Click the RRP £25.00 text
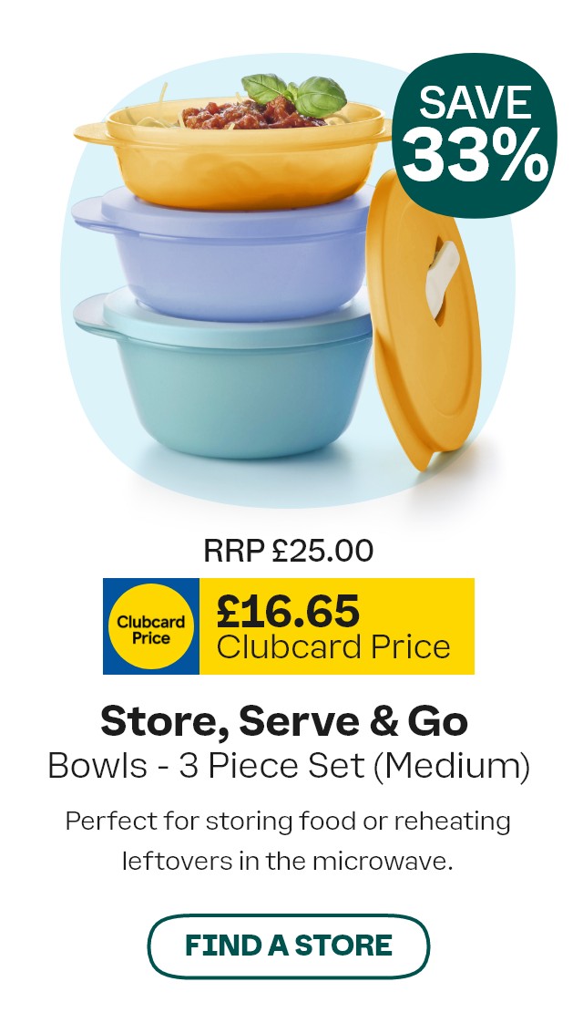The image size is (583, 1023). click(289, 551)
